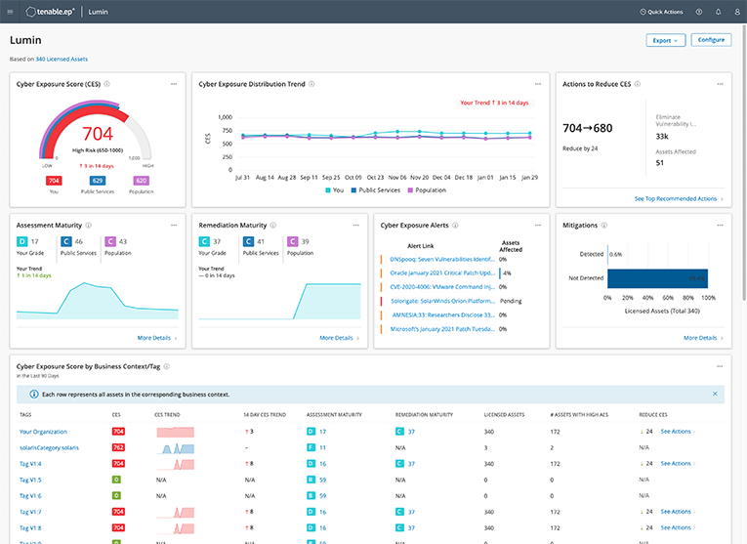The height and width of the screenshot is (544, 747).
Task: Open Assessment Maturity widget options menu
Action: coord(174,226)
